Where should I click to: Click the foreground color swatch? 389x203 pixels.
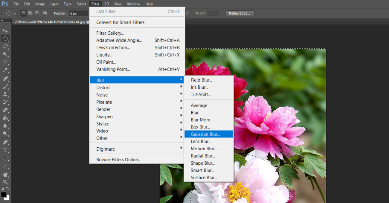pos(3,194)
